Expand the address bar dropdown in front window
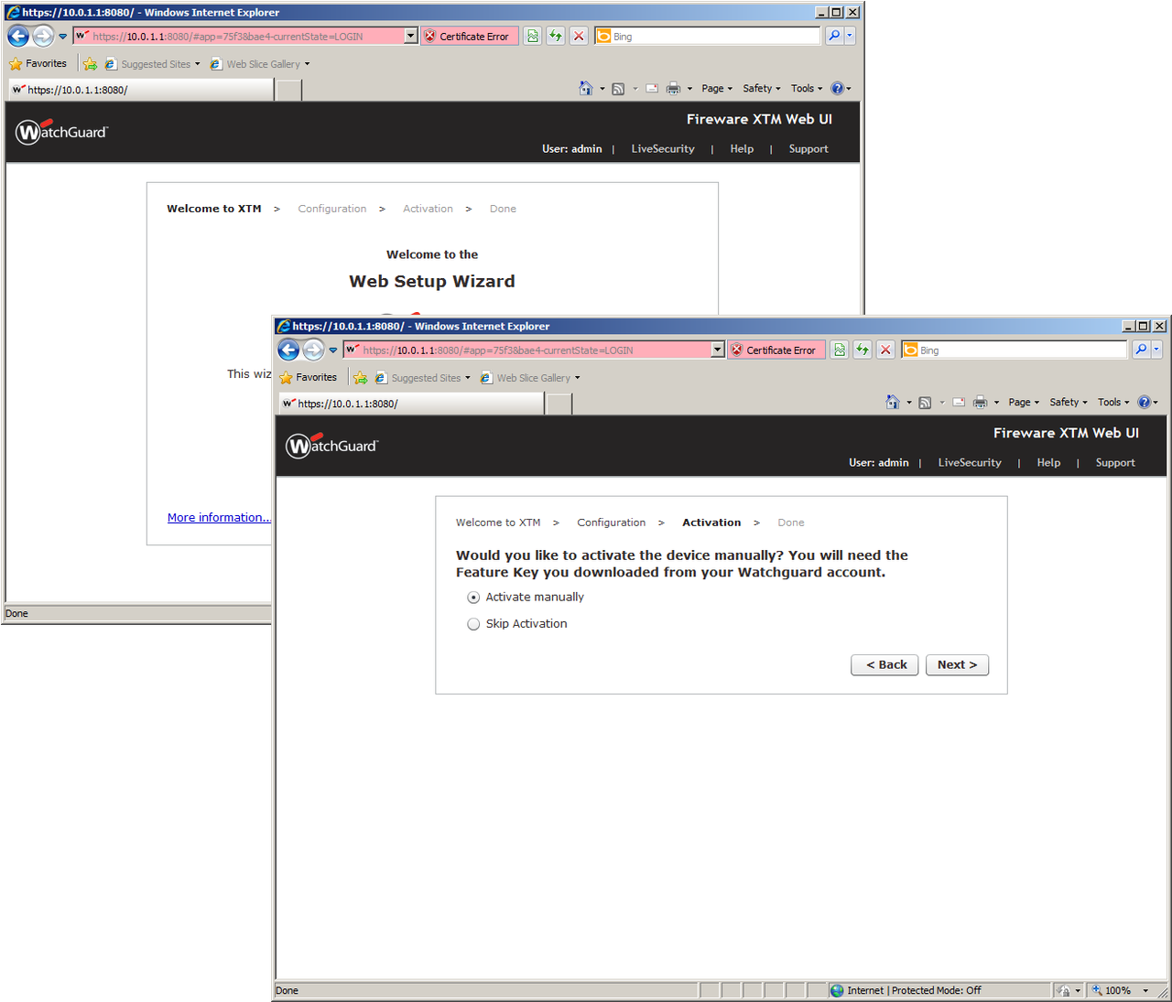 [x=718, y=350]
